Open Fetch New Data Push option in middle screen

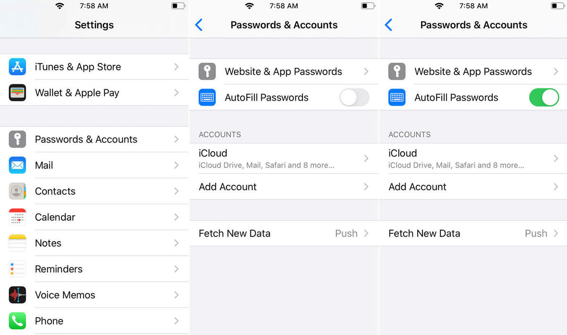[x=284, y=233]
